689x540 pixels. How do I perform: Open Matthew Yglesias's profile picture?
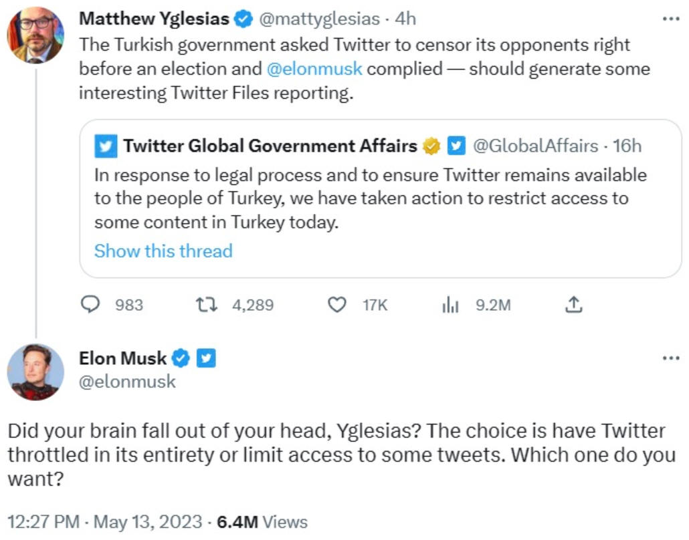click(x=35, y=35)
